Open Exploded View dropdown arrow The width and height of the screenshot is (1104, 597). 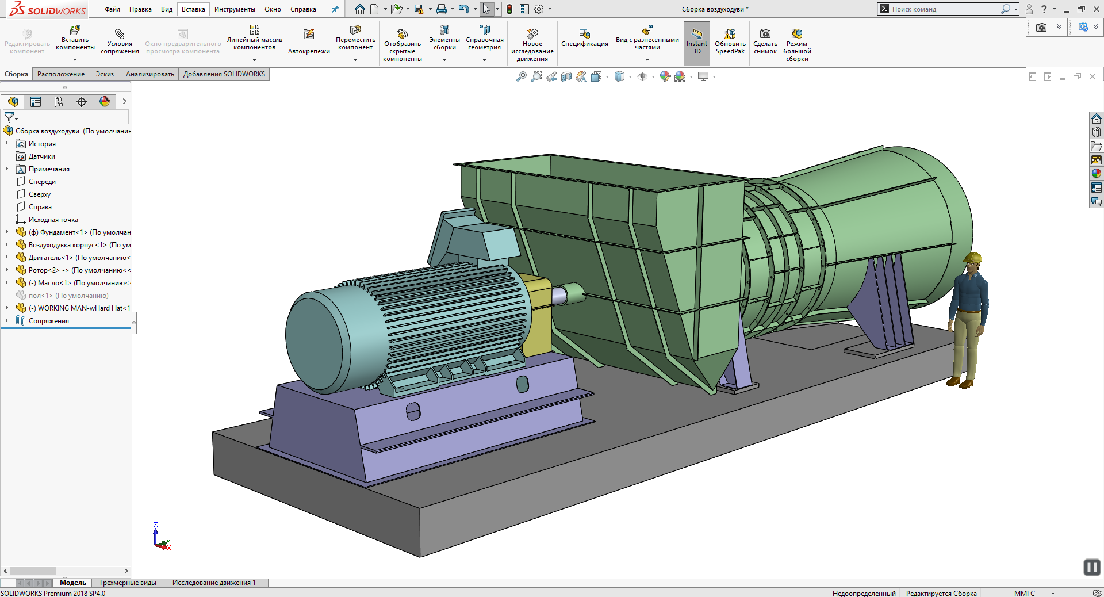pyautogui.click(x=647, y=60)
